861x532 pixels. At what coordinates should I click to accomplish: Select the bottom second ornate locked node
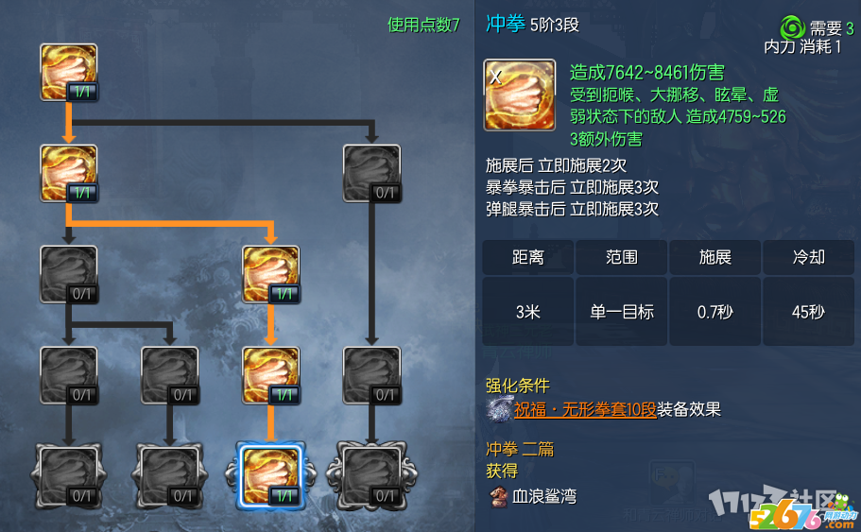click(170, 476)
